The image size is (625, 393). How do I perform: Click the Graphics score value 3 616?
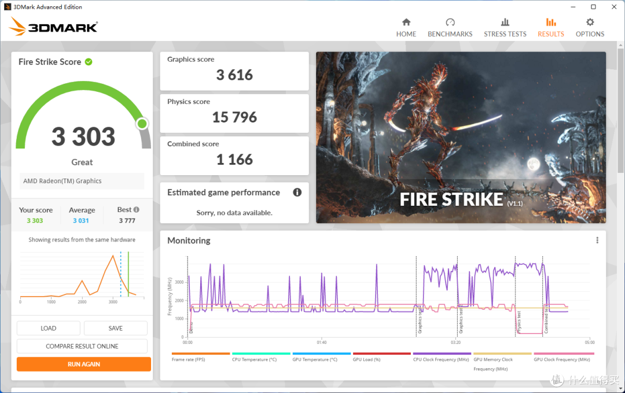coord(234,75)
